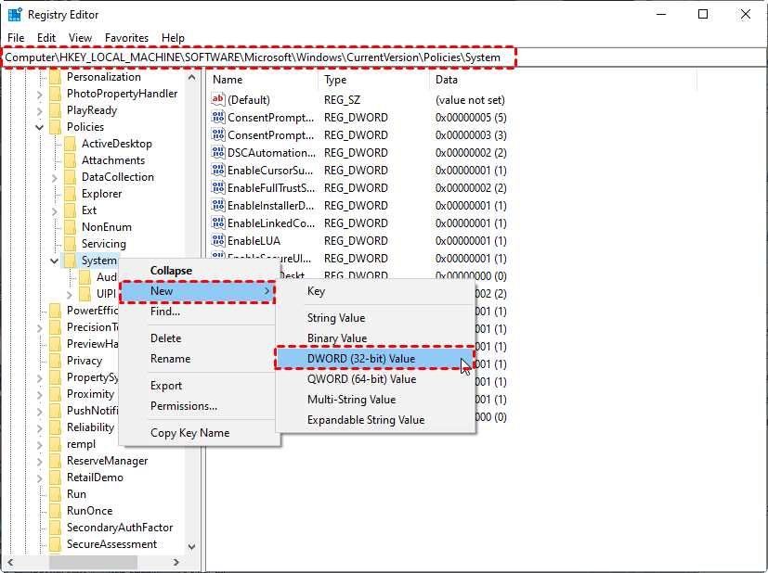Click the tree pane scroll-up arrow
Image resolution: width=768 pixels, height=573 pixels.
click(192, 77)
